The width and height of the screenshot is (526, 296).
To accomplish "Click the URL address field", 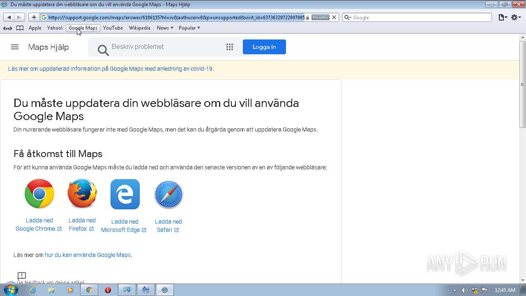I will (x=177, y=17).
